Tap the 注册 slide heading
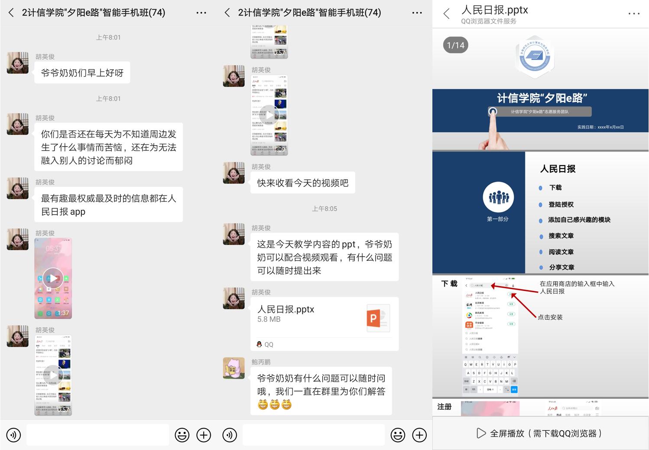 point(444,407)
